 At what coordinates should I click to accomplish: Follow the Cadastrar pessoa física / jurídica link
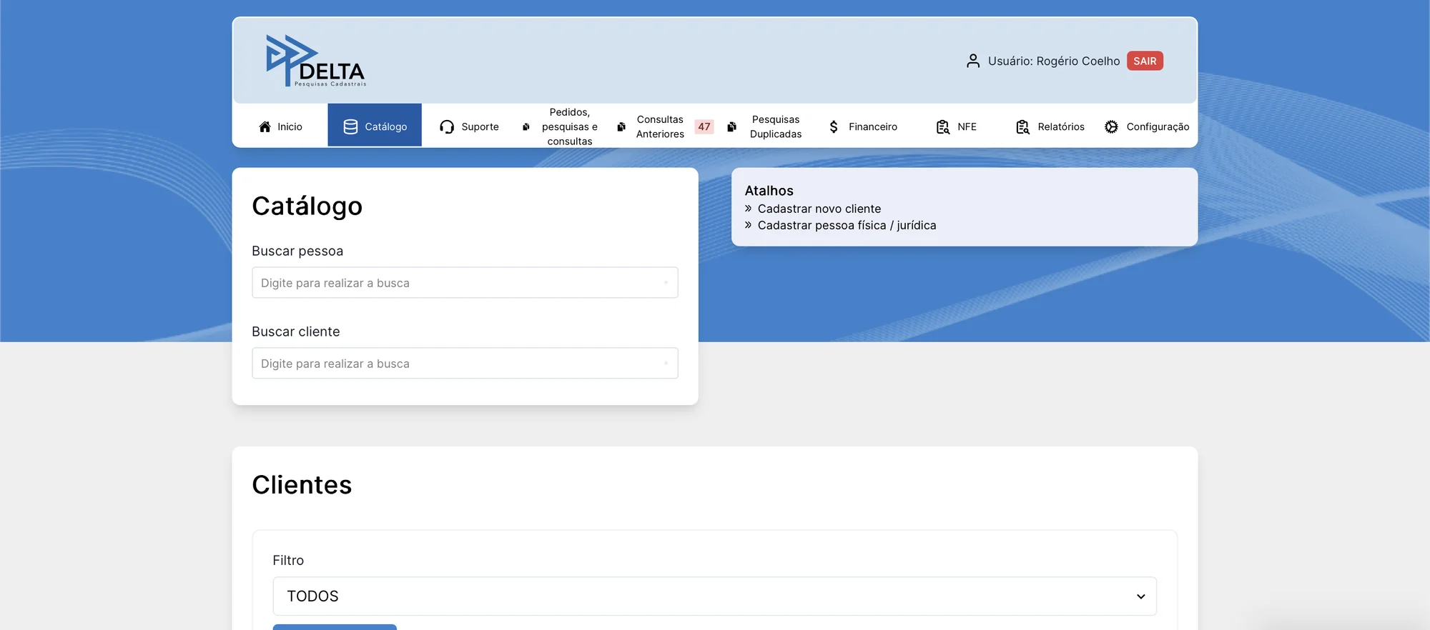(x=847, y=225)
